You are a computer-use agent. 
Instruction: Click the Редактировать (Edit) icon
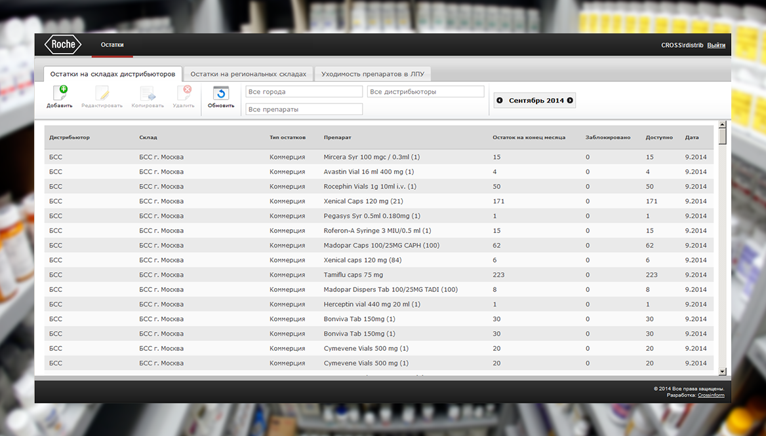click(102, 94)
